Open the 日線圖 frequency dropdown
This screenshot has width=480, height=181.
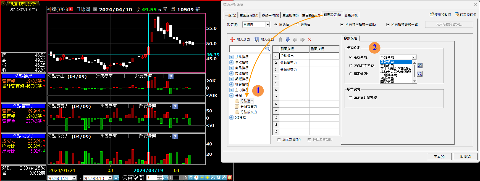(x=267, y=25)
